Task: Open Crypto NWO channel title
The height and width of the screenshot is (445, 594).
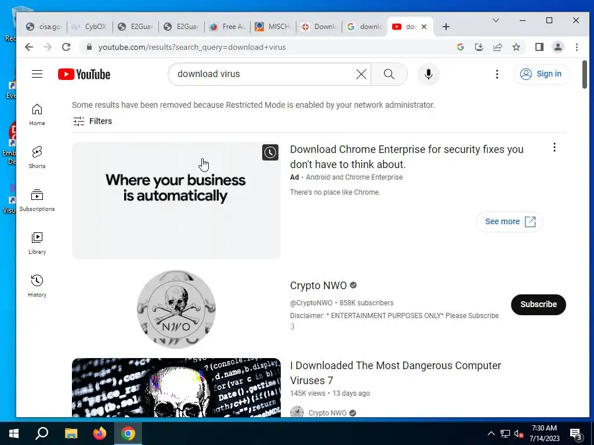Action: click(x=318, y=285)
